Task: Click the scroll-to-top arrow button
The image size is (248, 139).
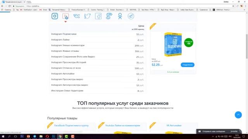Action: [238, 115]
